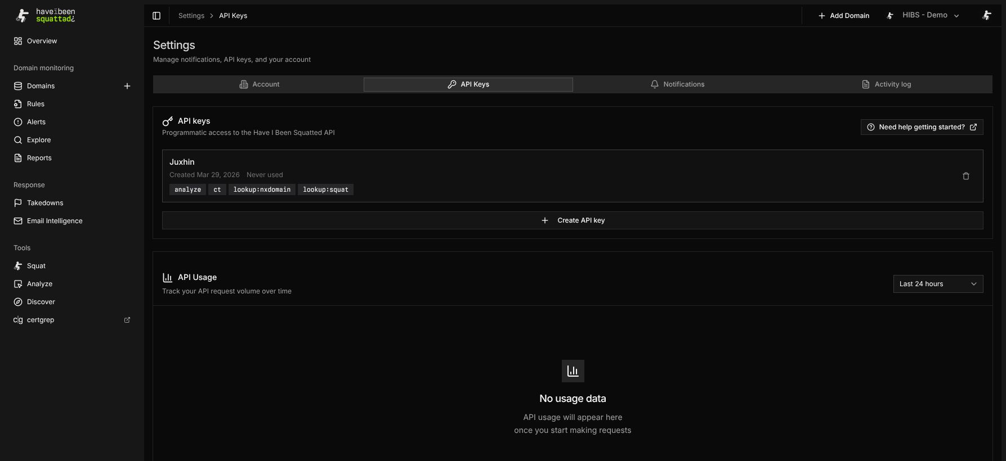Click the Overview grid icon

click(18, 41)
